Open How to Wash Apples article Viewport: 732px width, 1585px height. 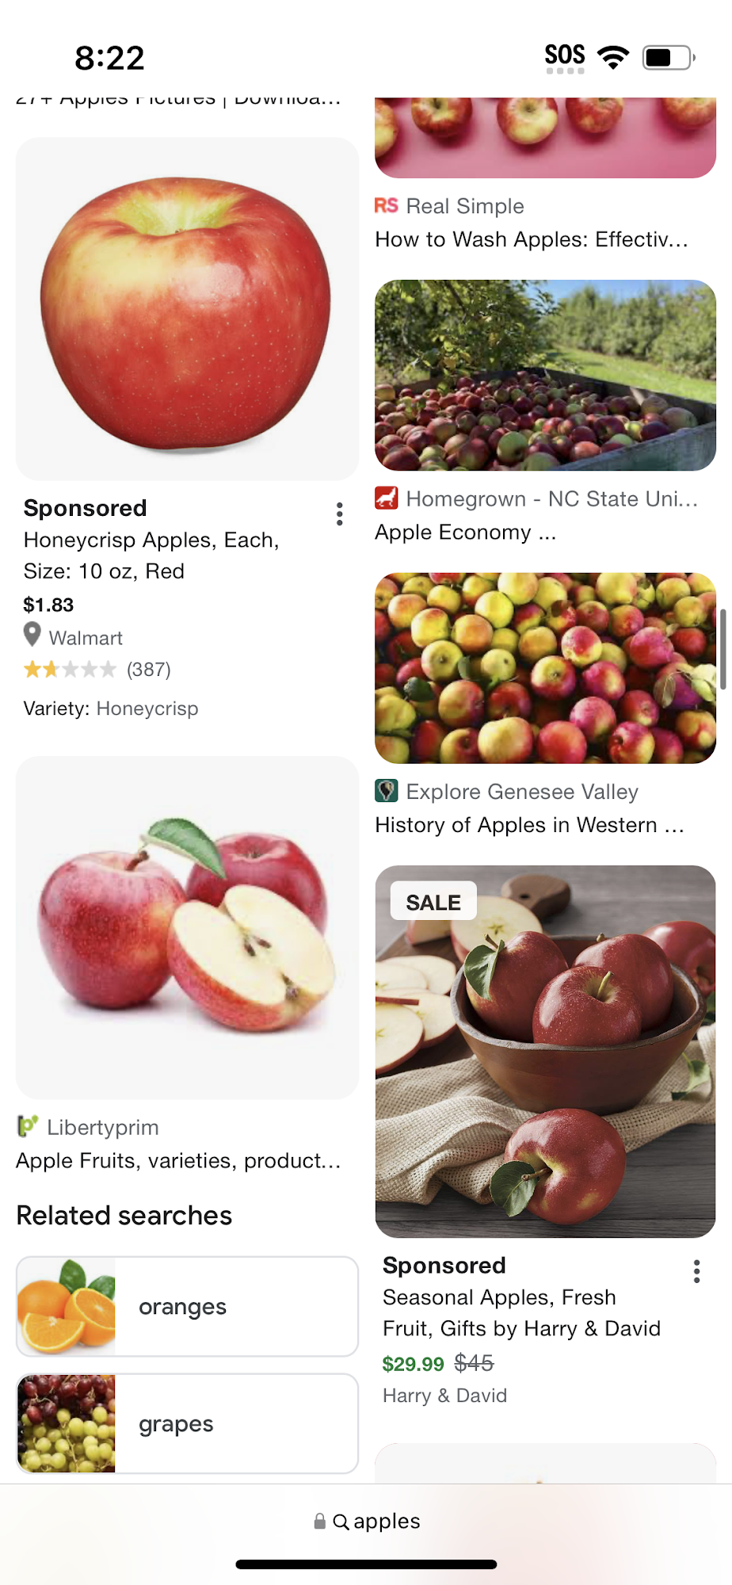click(x=532, y=239)
